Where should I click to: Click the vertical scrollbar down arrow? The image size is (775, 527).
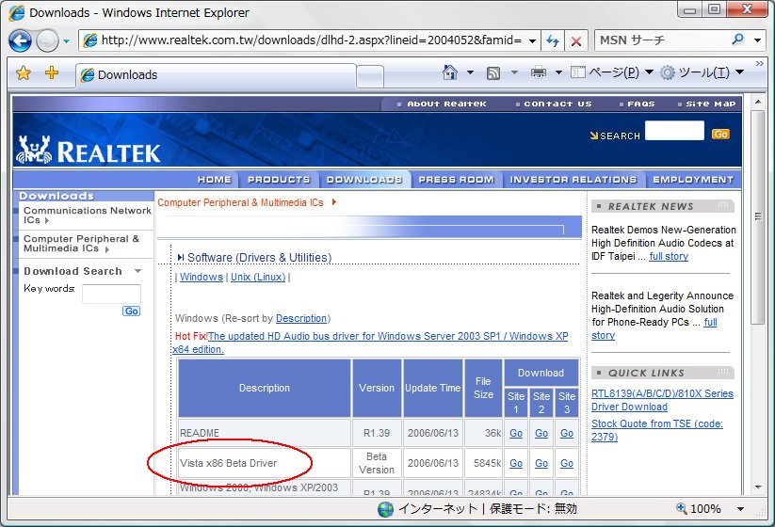click(758, 487)
